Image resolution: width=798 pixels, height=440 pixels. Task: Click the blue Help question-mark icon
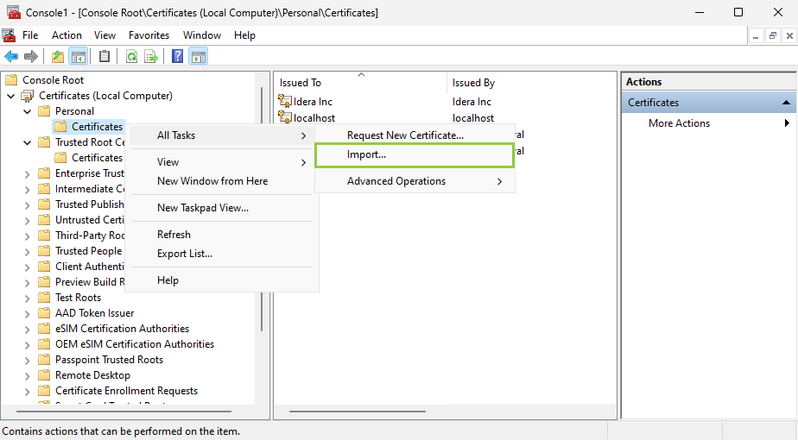coord(178,56)
